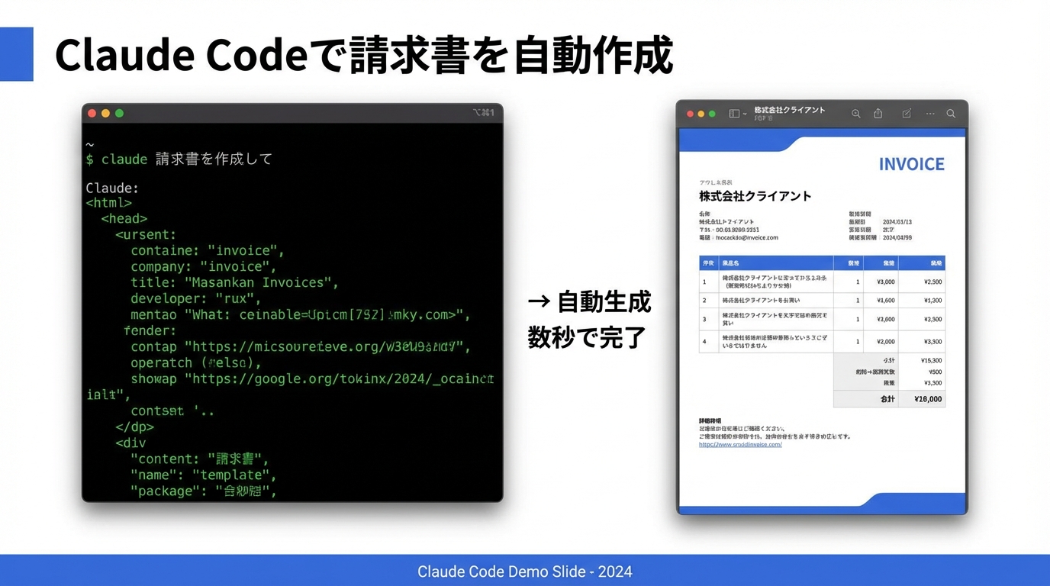Click the terminal command line "claude 請求書を作成して"
The width and height of the screenshot is (1050, 586).
point(186,159)
